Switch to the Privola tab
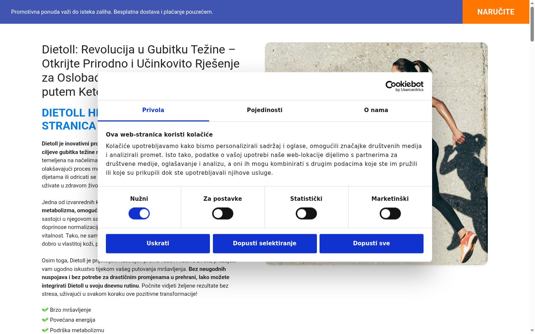The image size is (535, 334). 153,110
